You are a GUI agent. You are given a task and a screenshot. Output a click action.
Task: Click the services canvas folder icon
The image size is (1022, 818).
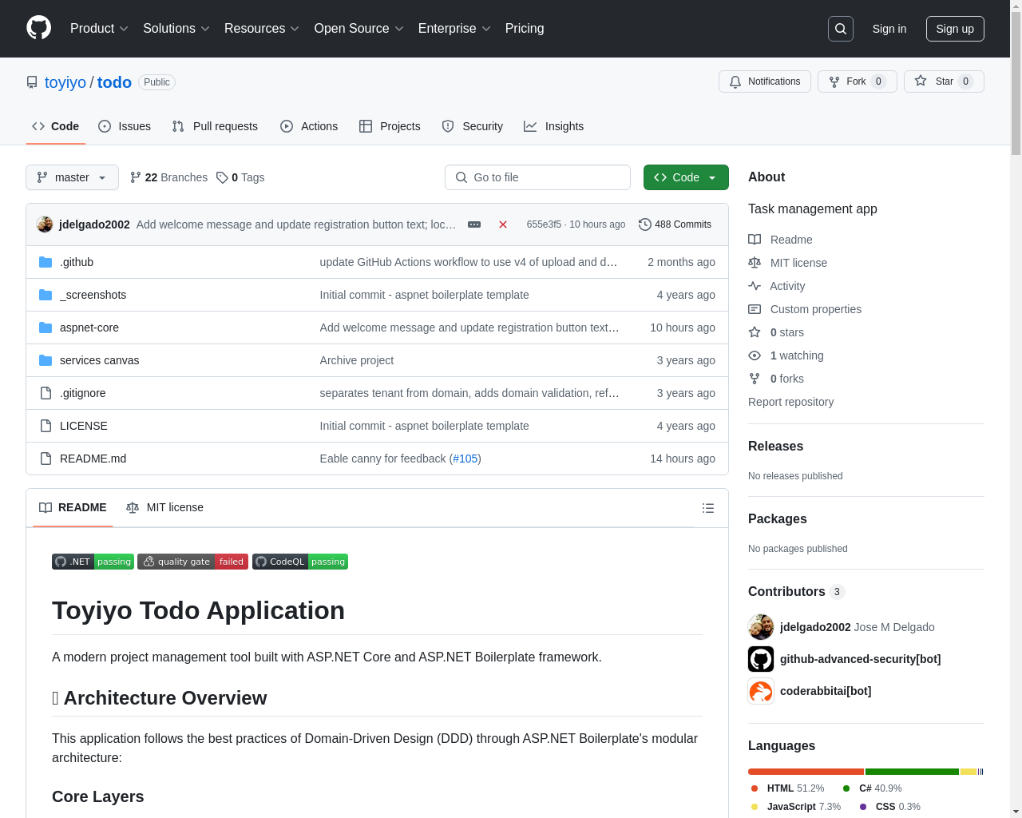pyautogui.click(x=46, y=360)
